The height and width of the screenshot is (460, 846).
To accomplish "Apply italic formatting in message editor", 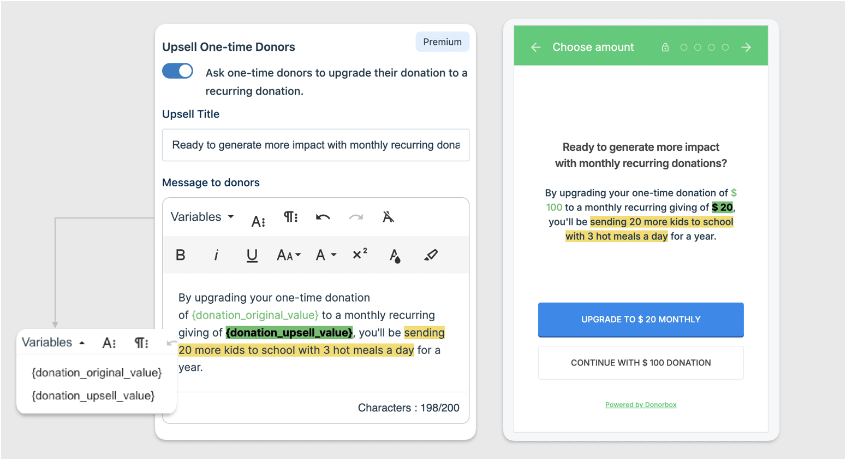I will coord(216,255).
